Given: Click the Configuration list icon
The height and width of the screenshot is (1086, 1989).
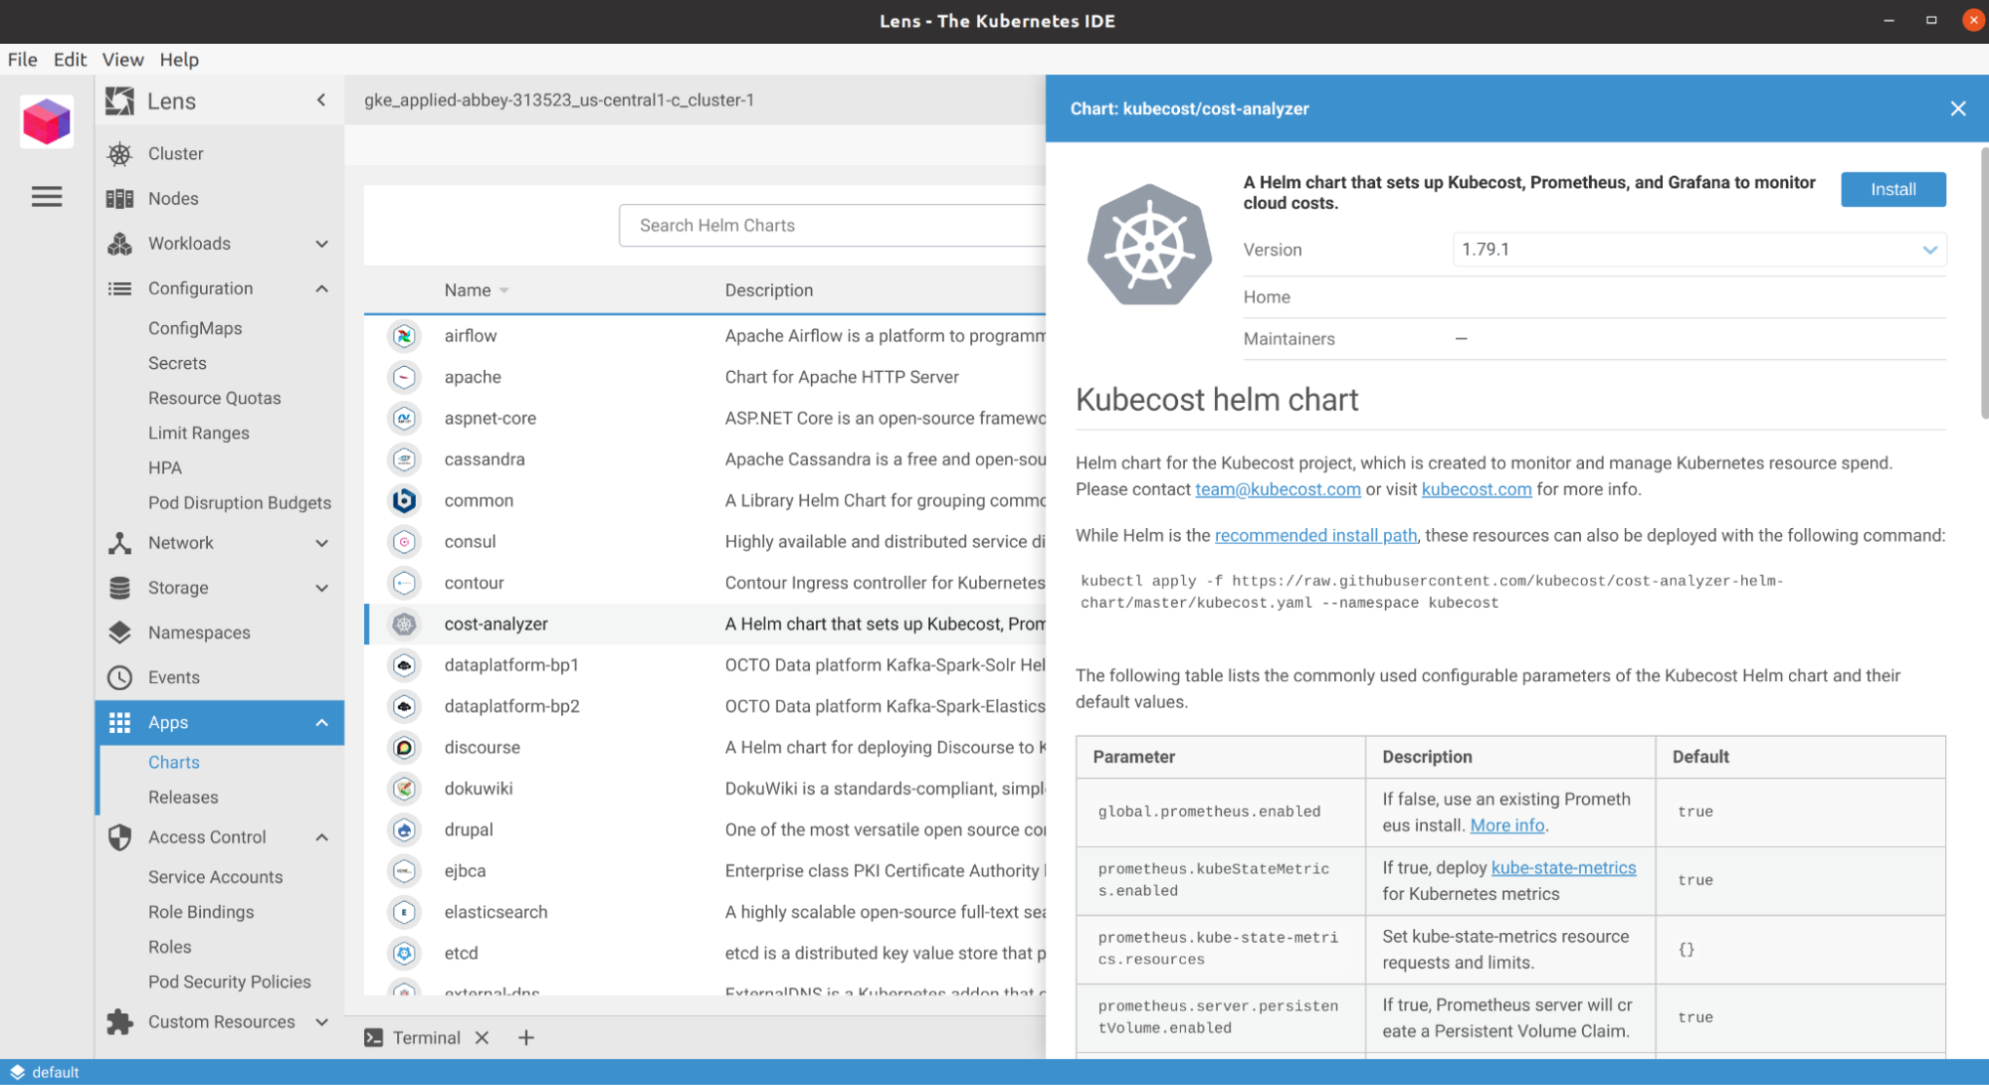Looking at the screenshot, I should click(x=119, y=288).
